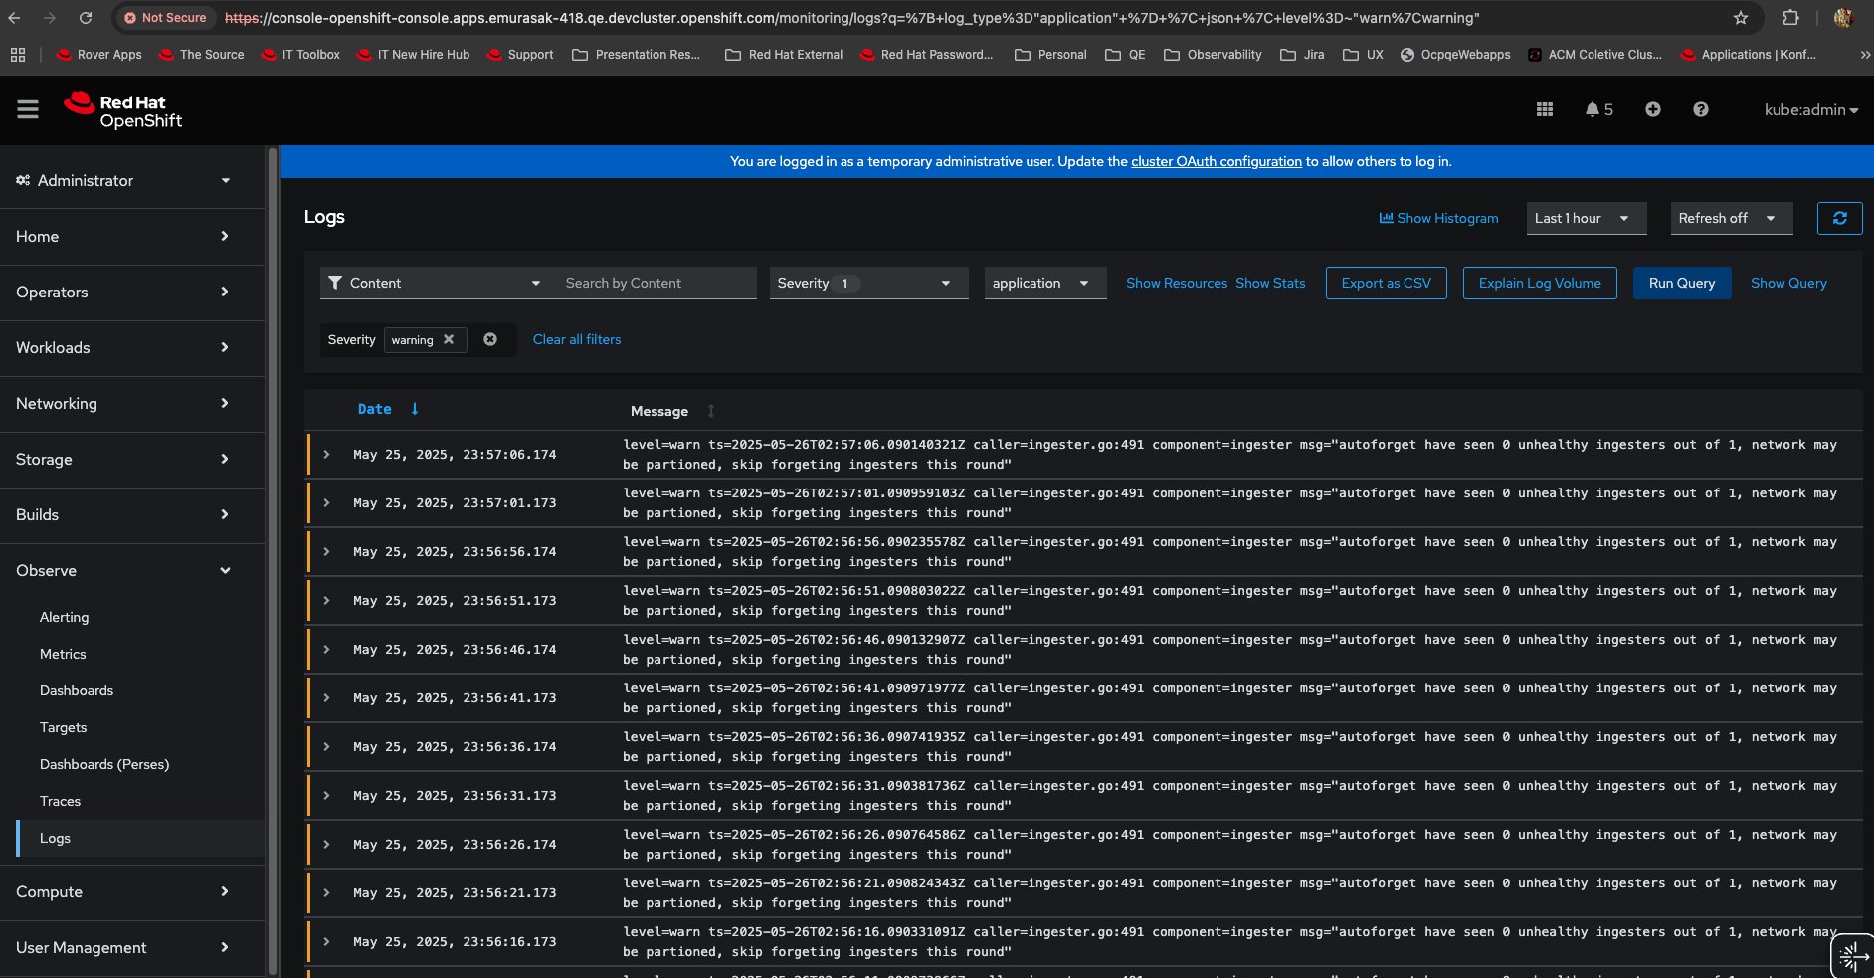Click the Run Query button
The height and width of the screenshot is (978, 1874).
[1681, 283]
